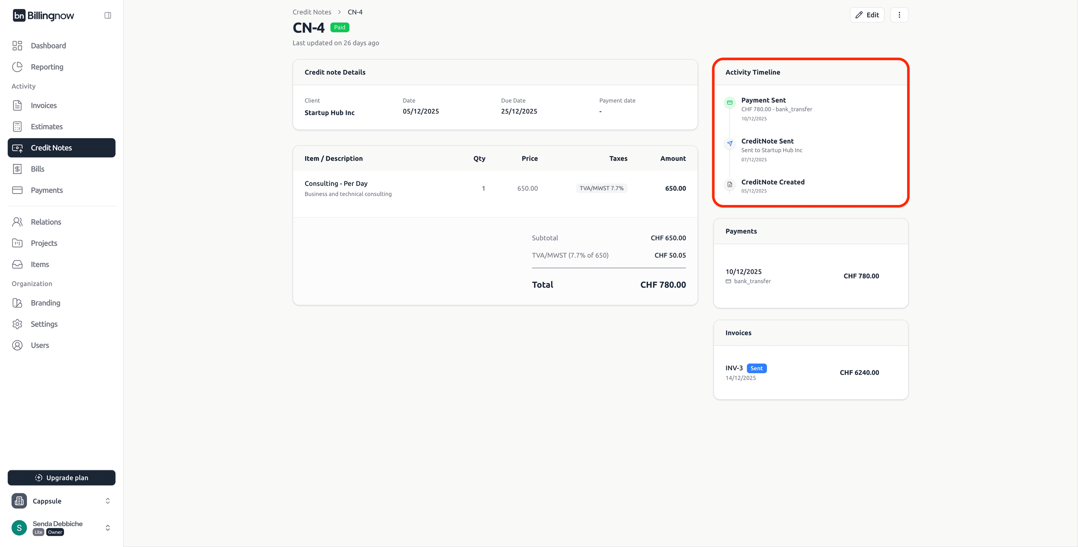The height and width of the screenshot is (547, 1078).
Task: Click the Settings gear icon
Action: coord(17,324)
